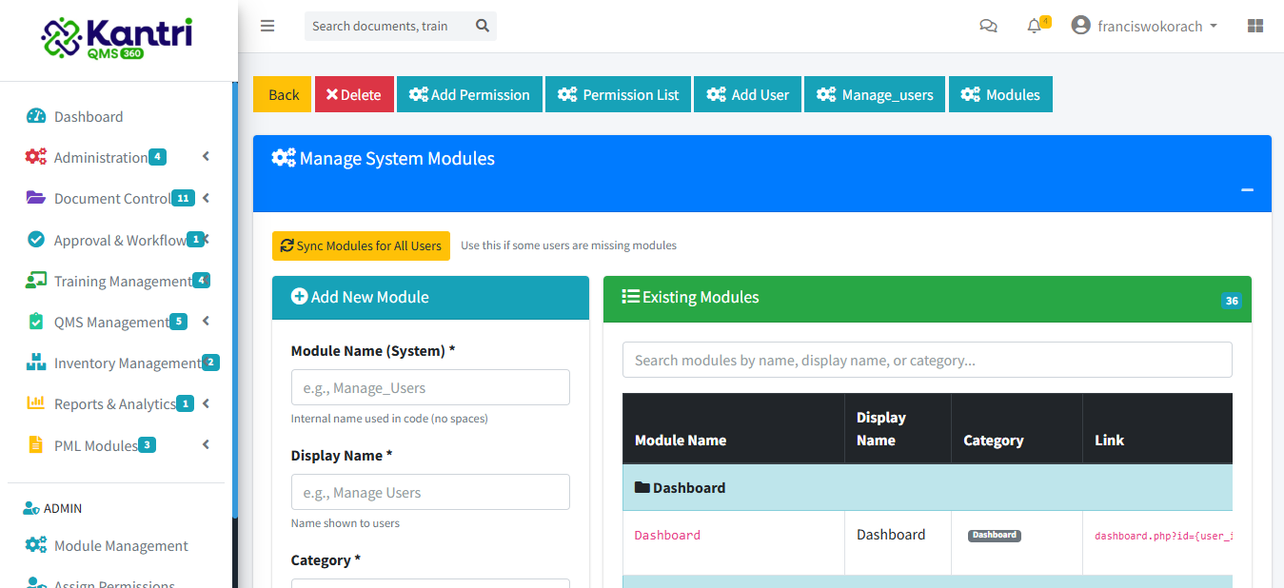The image size is (1284, 588).
Task: Click Sync Modules for All Users
Action: point(361,245)
